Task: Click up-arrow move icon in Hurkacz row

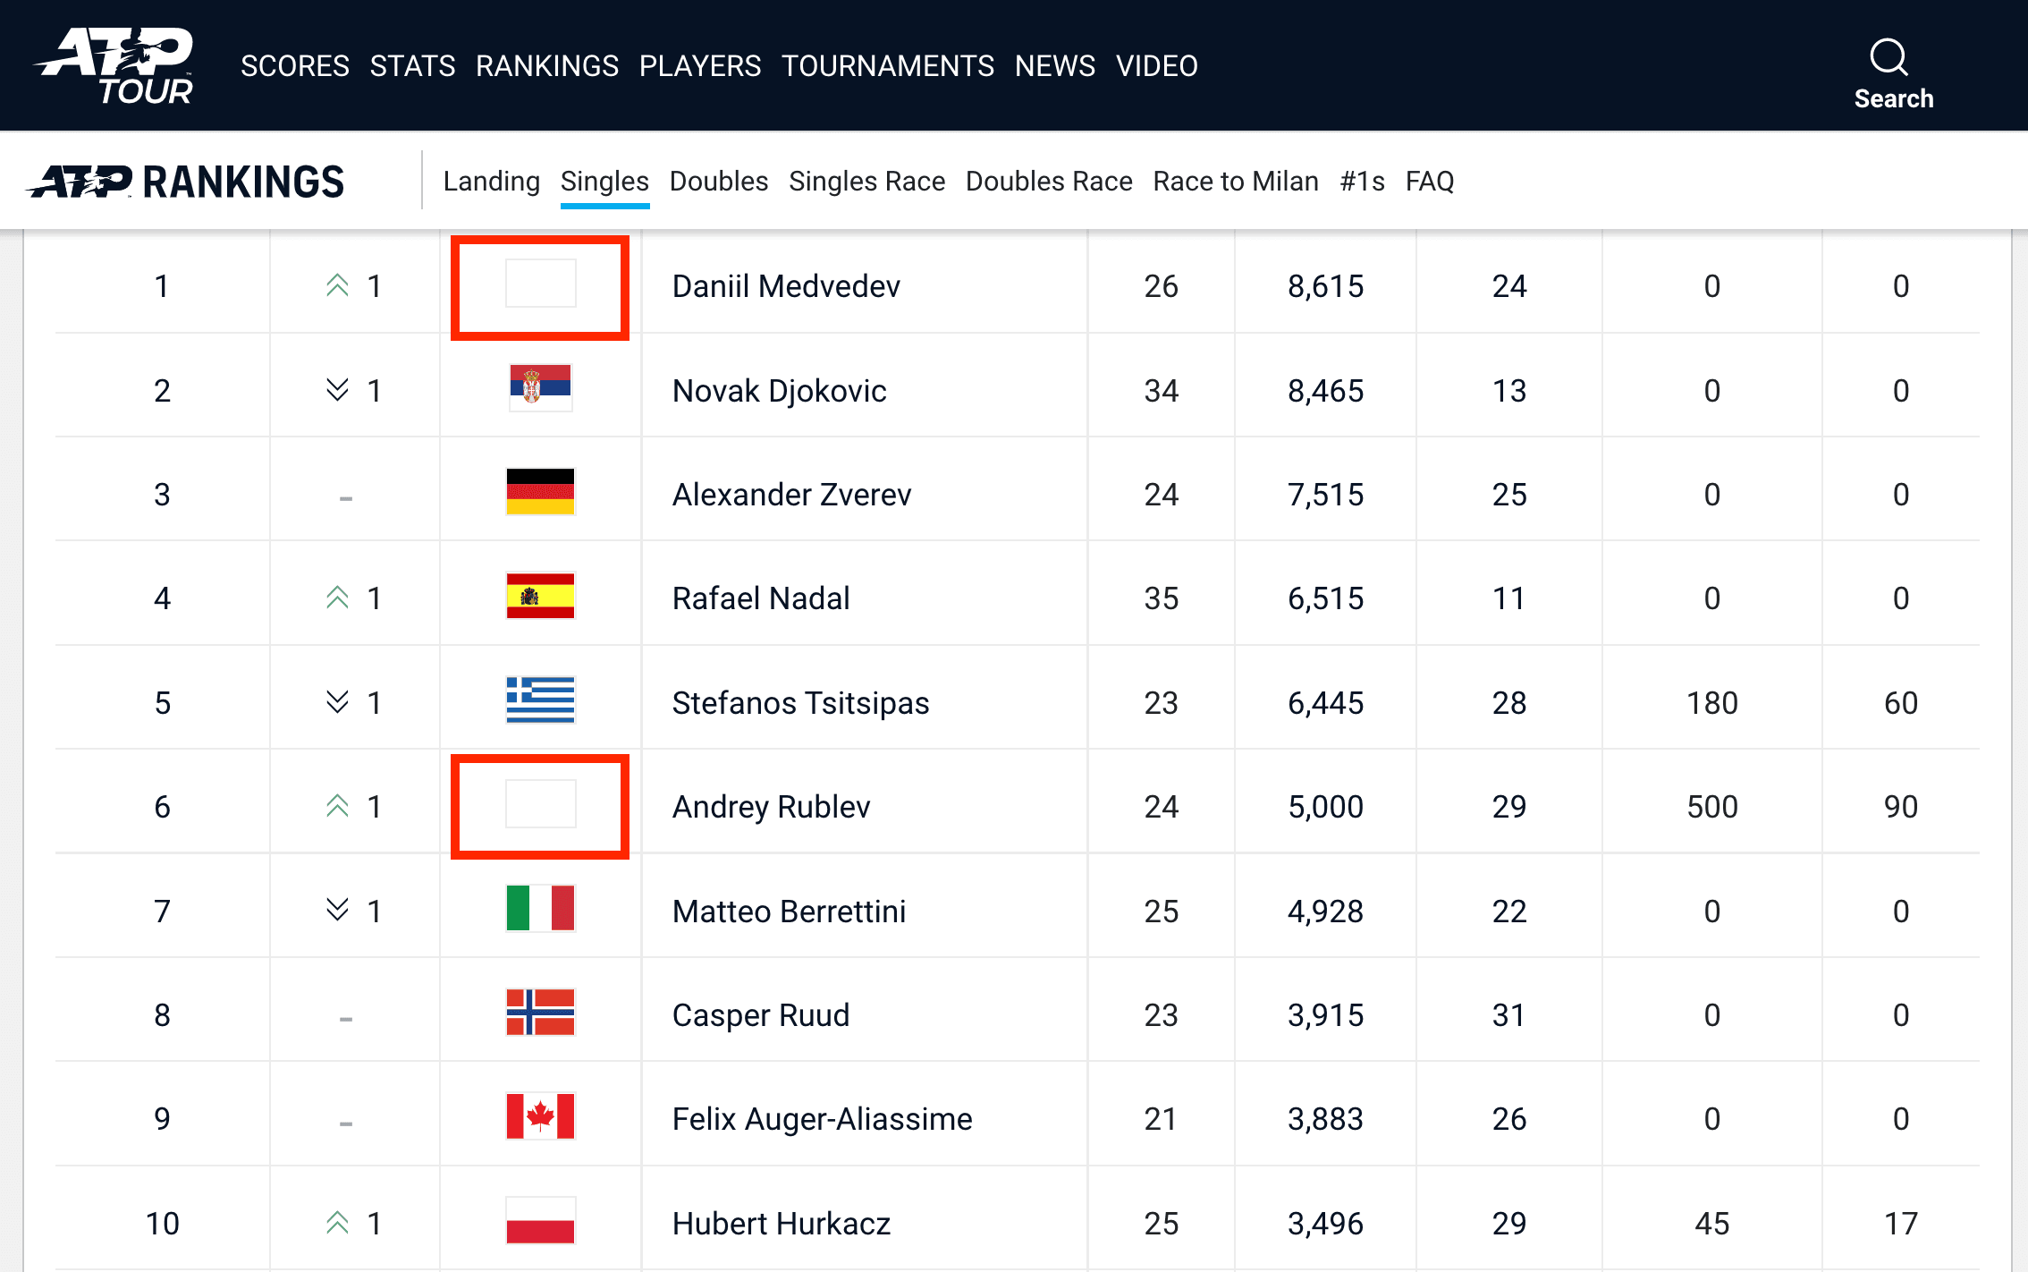Action: coord(337,1223)
